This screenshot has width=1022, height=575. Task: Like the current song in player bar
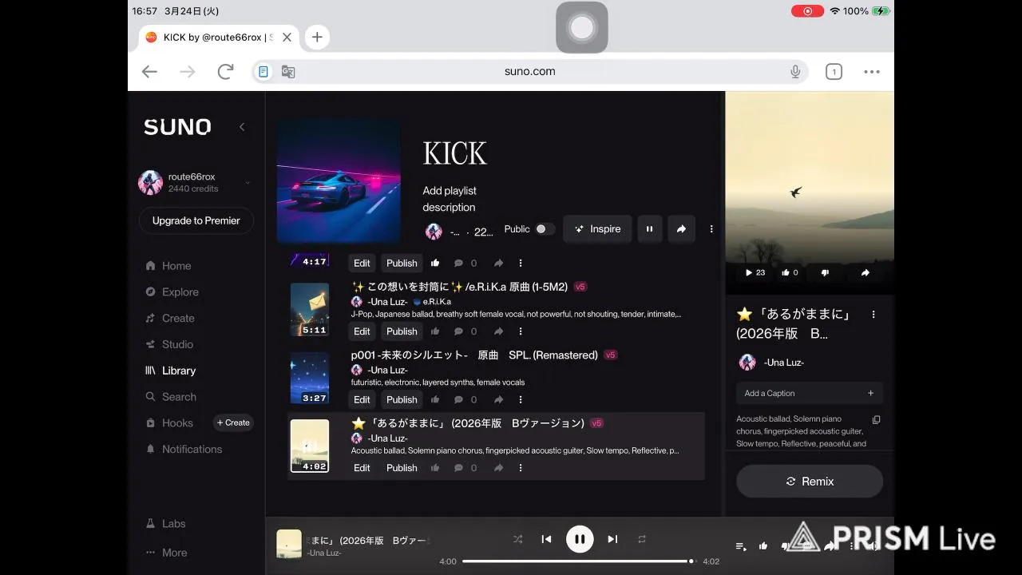pos(763,546)
